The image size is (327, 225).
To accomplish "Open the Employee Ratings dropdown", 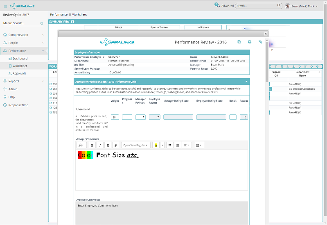I will point(155,117).
